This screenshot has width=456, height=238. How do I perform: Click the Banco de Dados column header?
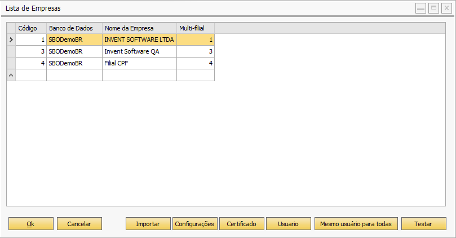pyautogui.click(x=74, y=28)
